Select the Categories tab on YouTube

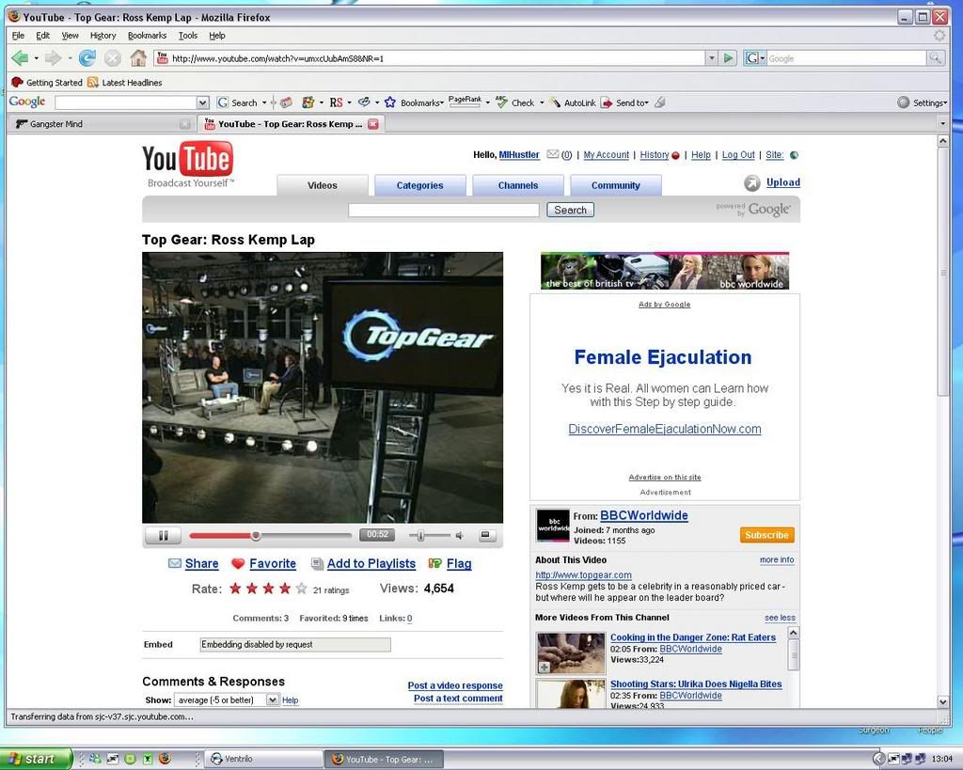(x=420, y=185)
